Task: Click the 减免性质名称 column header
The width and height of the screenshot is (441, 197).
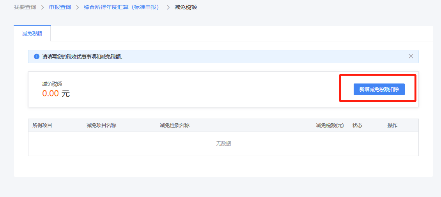Action: tap(175, 125)
